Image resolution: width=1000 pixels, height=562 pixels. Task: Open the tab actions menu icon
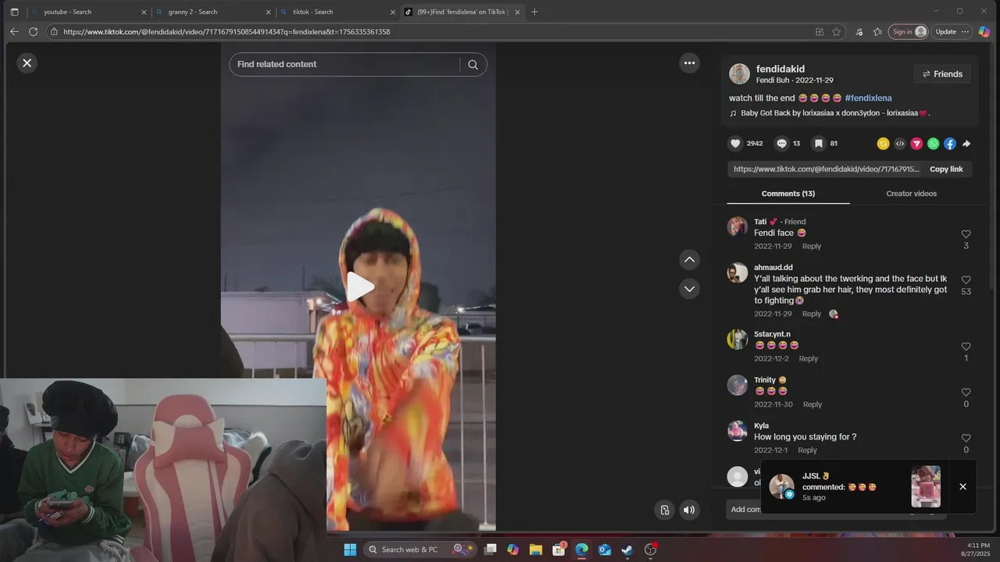(x=14, y=12)
